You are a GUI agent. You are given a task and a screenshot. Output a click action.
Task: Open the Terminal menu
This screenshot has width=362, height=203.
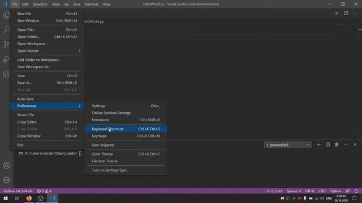(91, 4)
